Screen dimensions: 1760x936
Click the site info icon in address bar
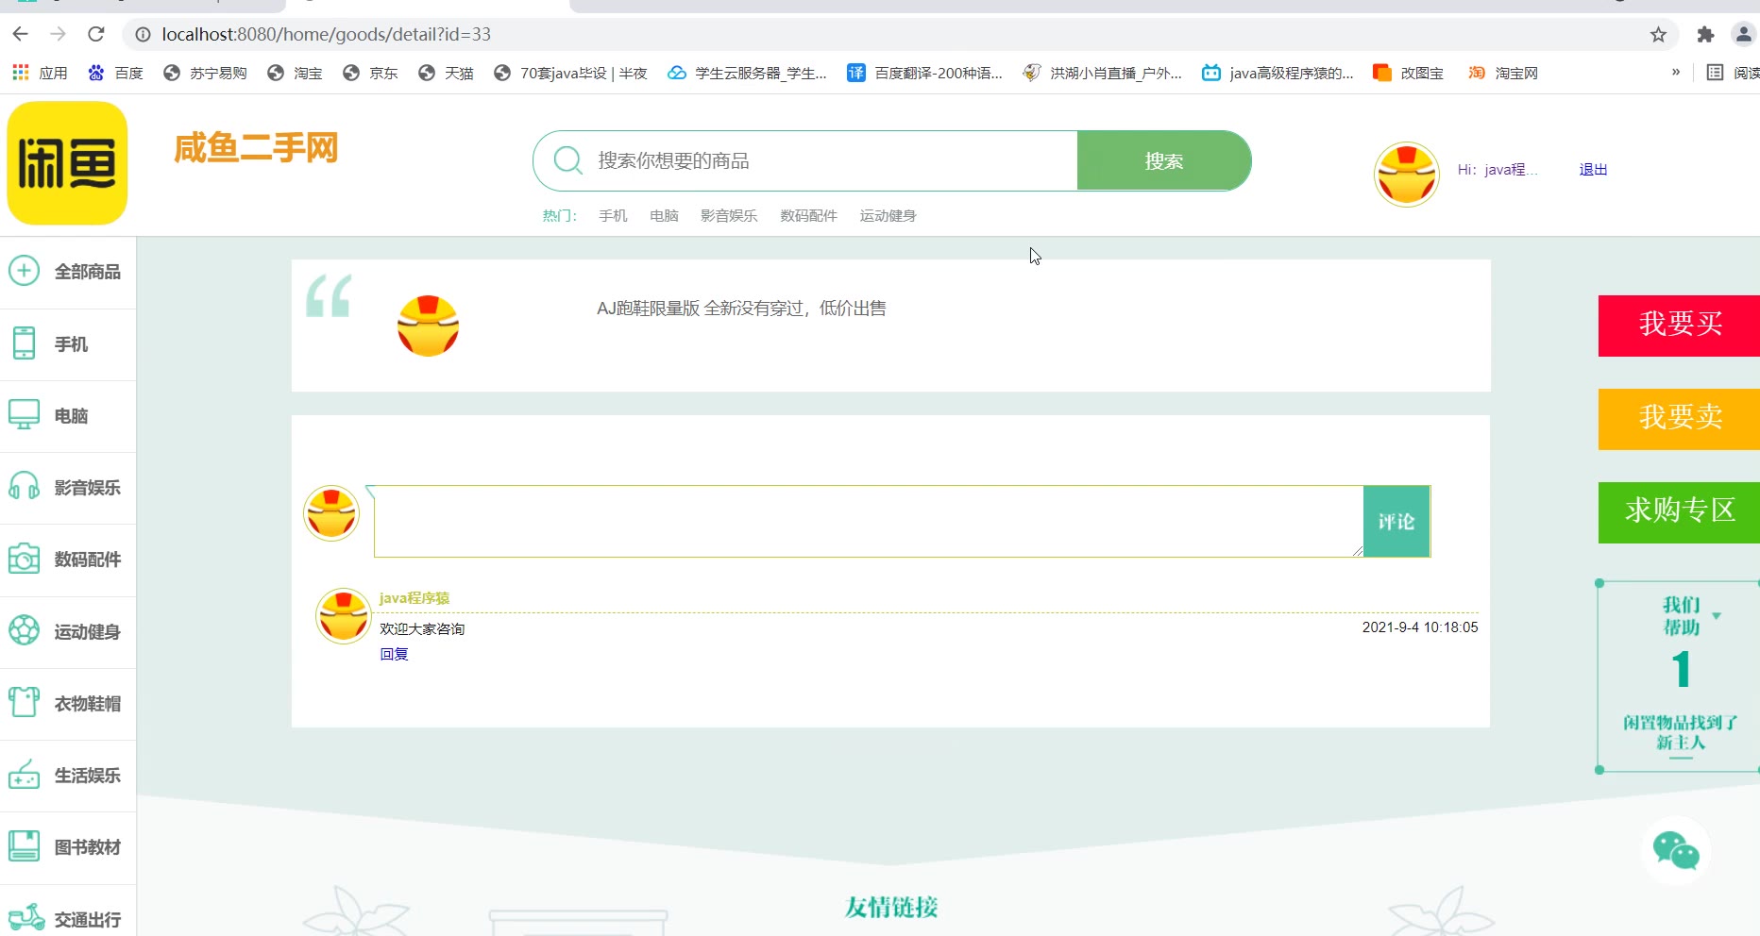143,35
